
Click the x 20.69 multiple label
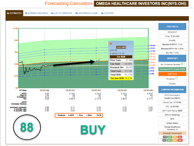pyautogui.click(x=152, y=46)
